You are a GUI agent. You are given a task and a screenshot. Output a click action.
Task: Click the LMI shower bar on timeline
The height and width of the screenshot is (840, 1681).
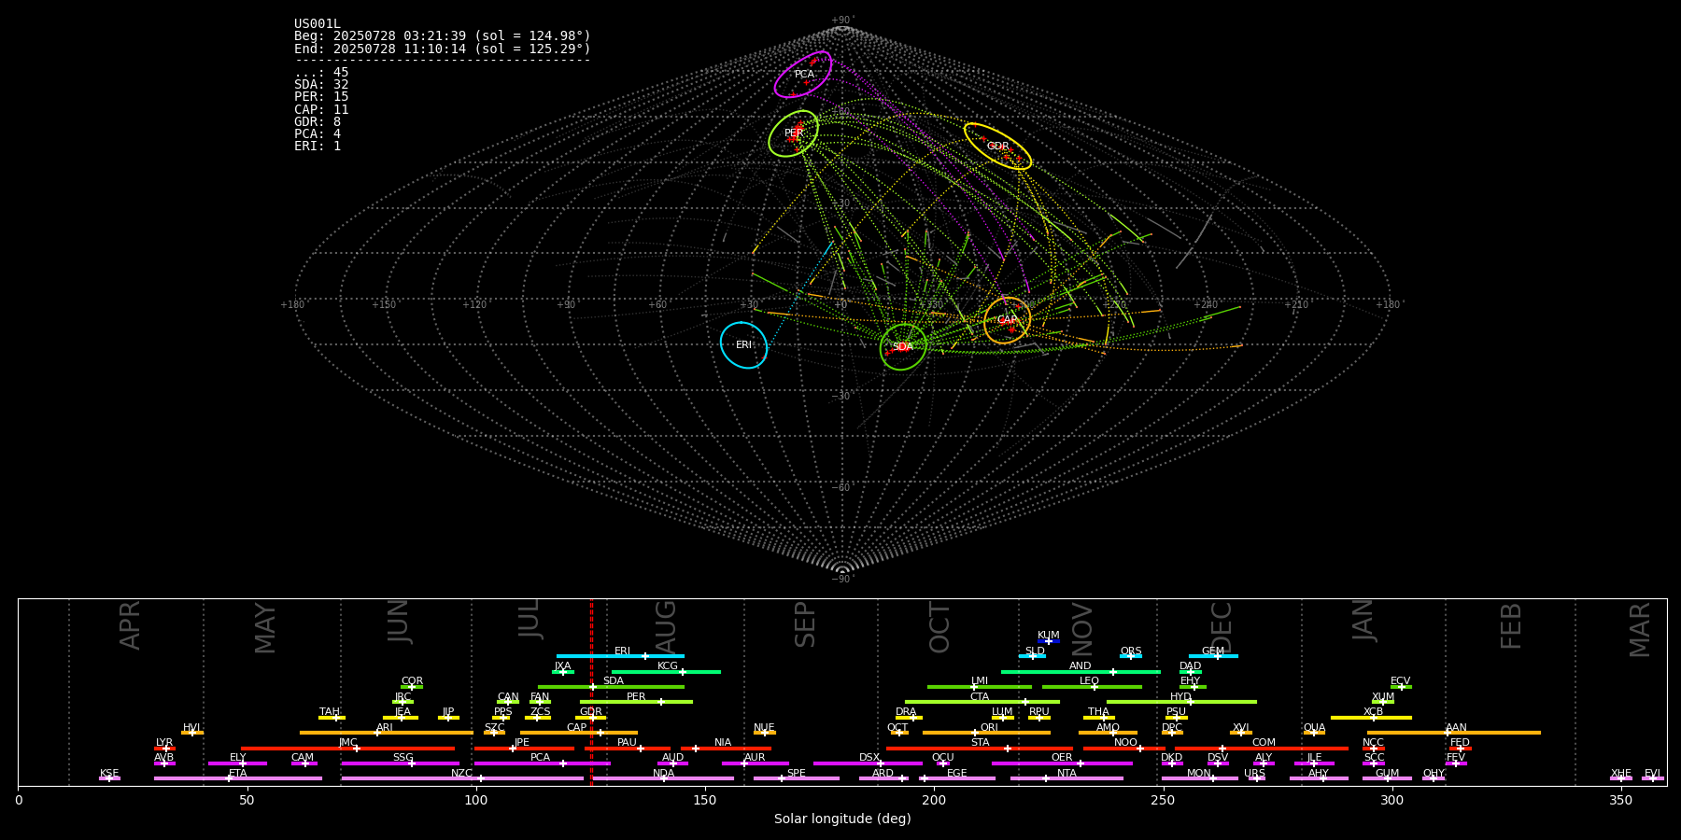pyautogui.click(x=980, y=687)
